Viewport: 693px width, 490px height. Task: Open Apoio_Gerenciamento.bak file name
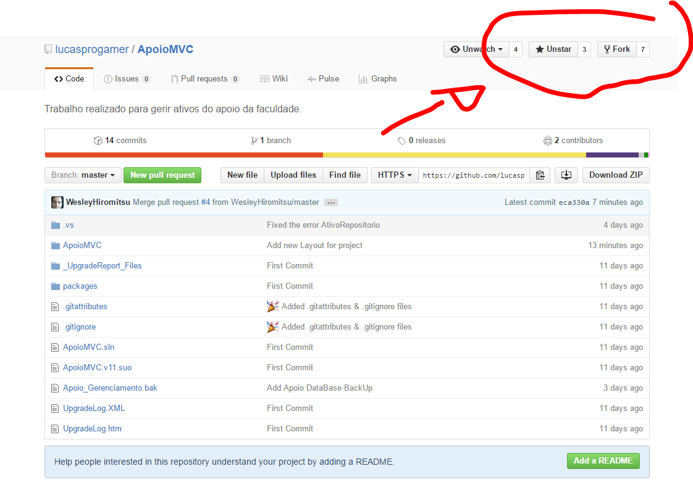(110, 388)
